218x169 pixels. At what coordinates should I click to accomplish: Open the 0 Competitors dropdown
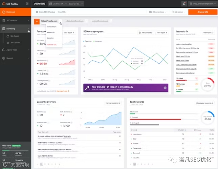pos(158,12)
